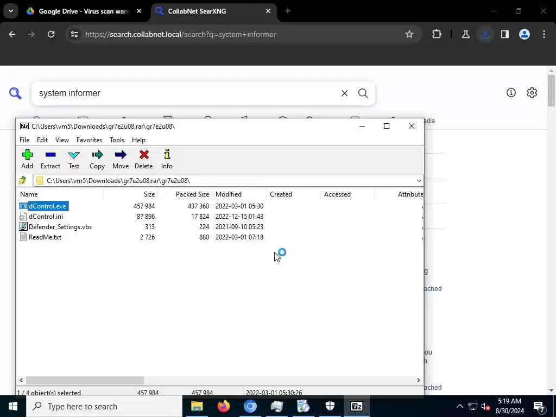Bookmark this page with the star icon
This screenshot has height=417, width=556.
409,34
